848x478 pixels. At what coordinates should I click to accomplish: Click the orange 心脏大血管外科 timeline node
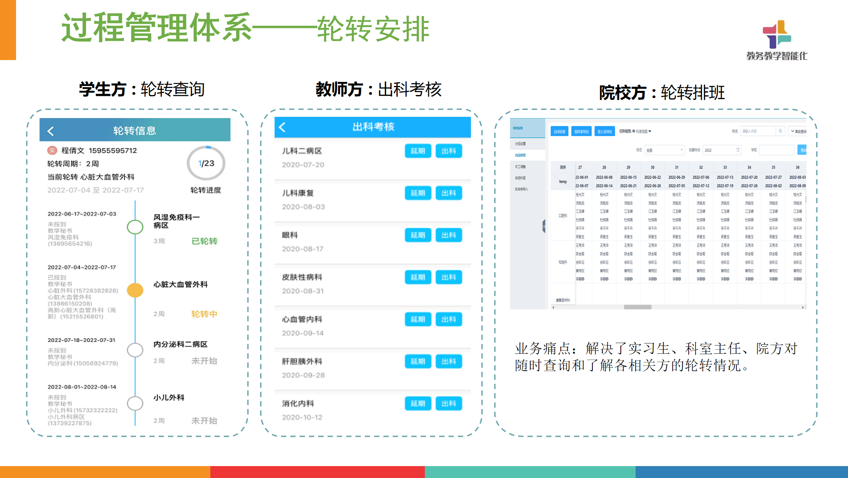click(x=135, y=290)
